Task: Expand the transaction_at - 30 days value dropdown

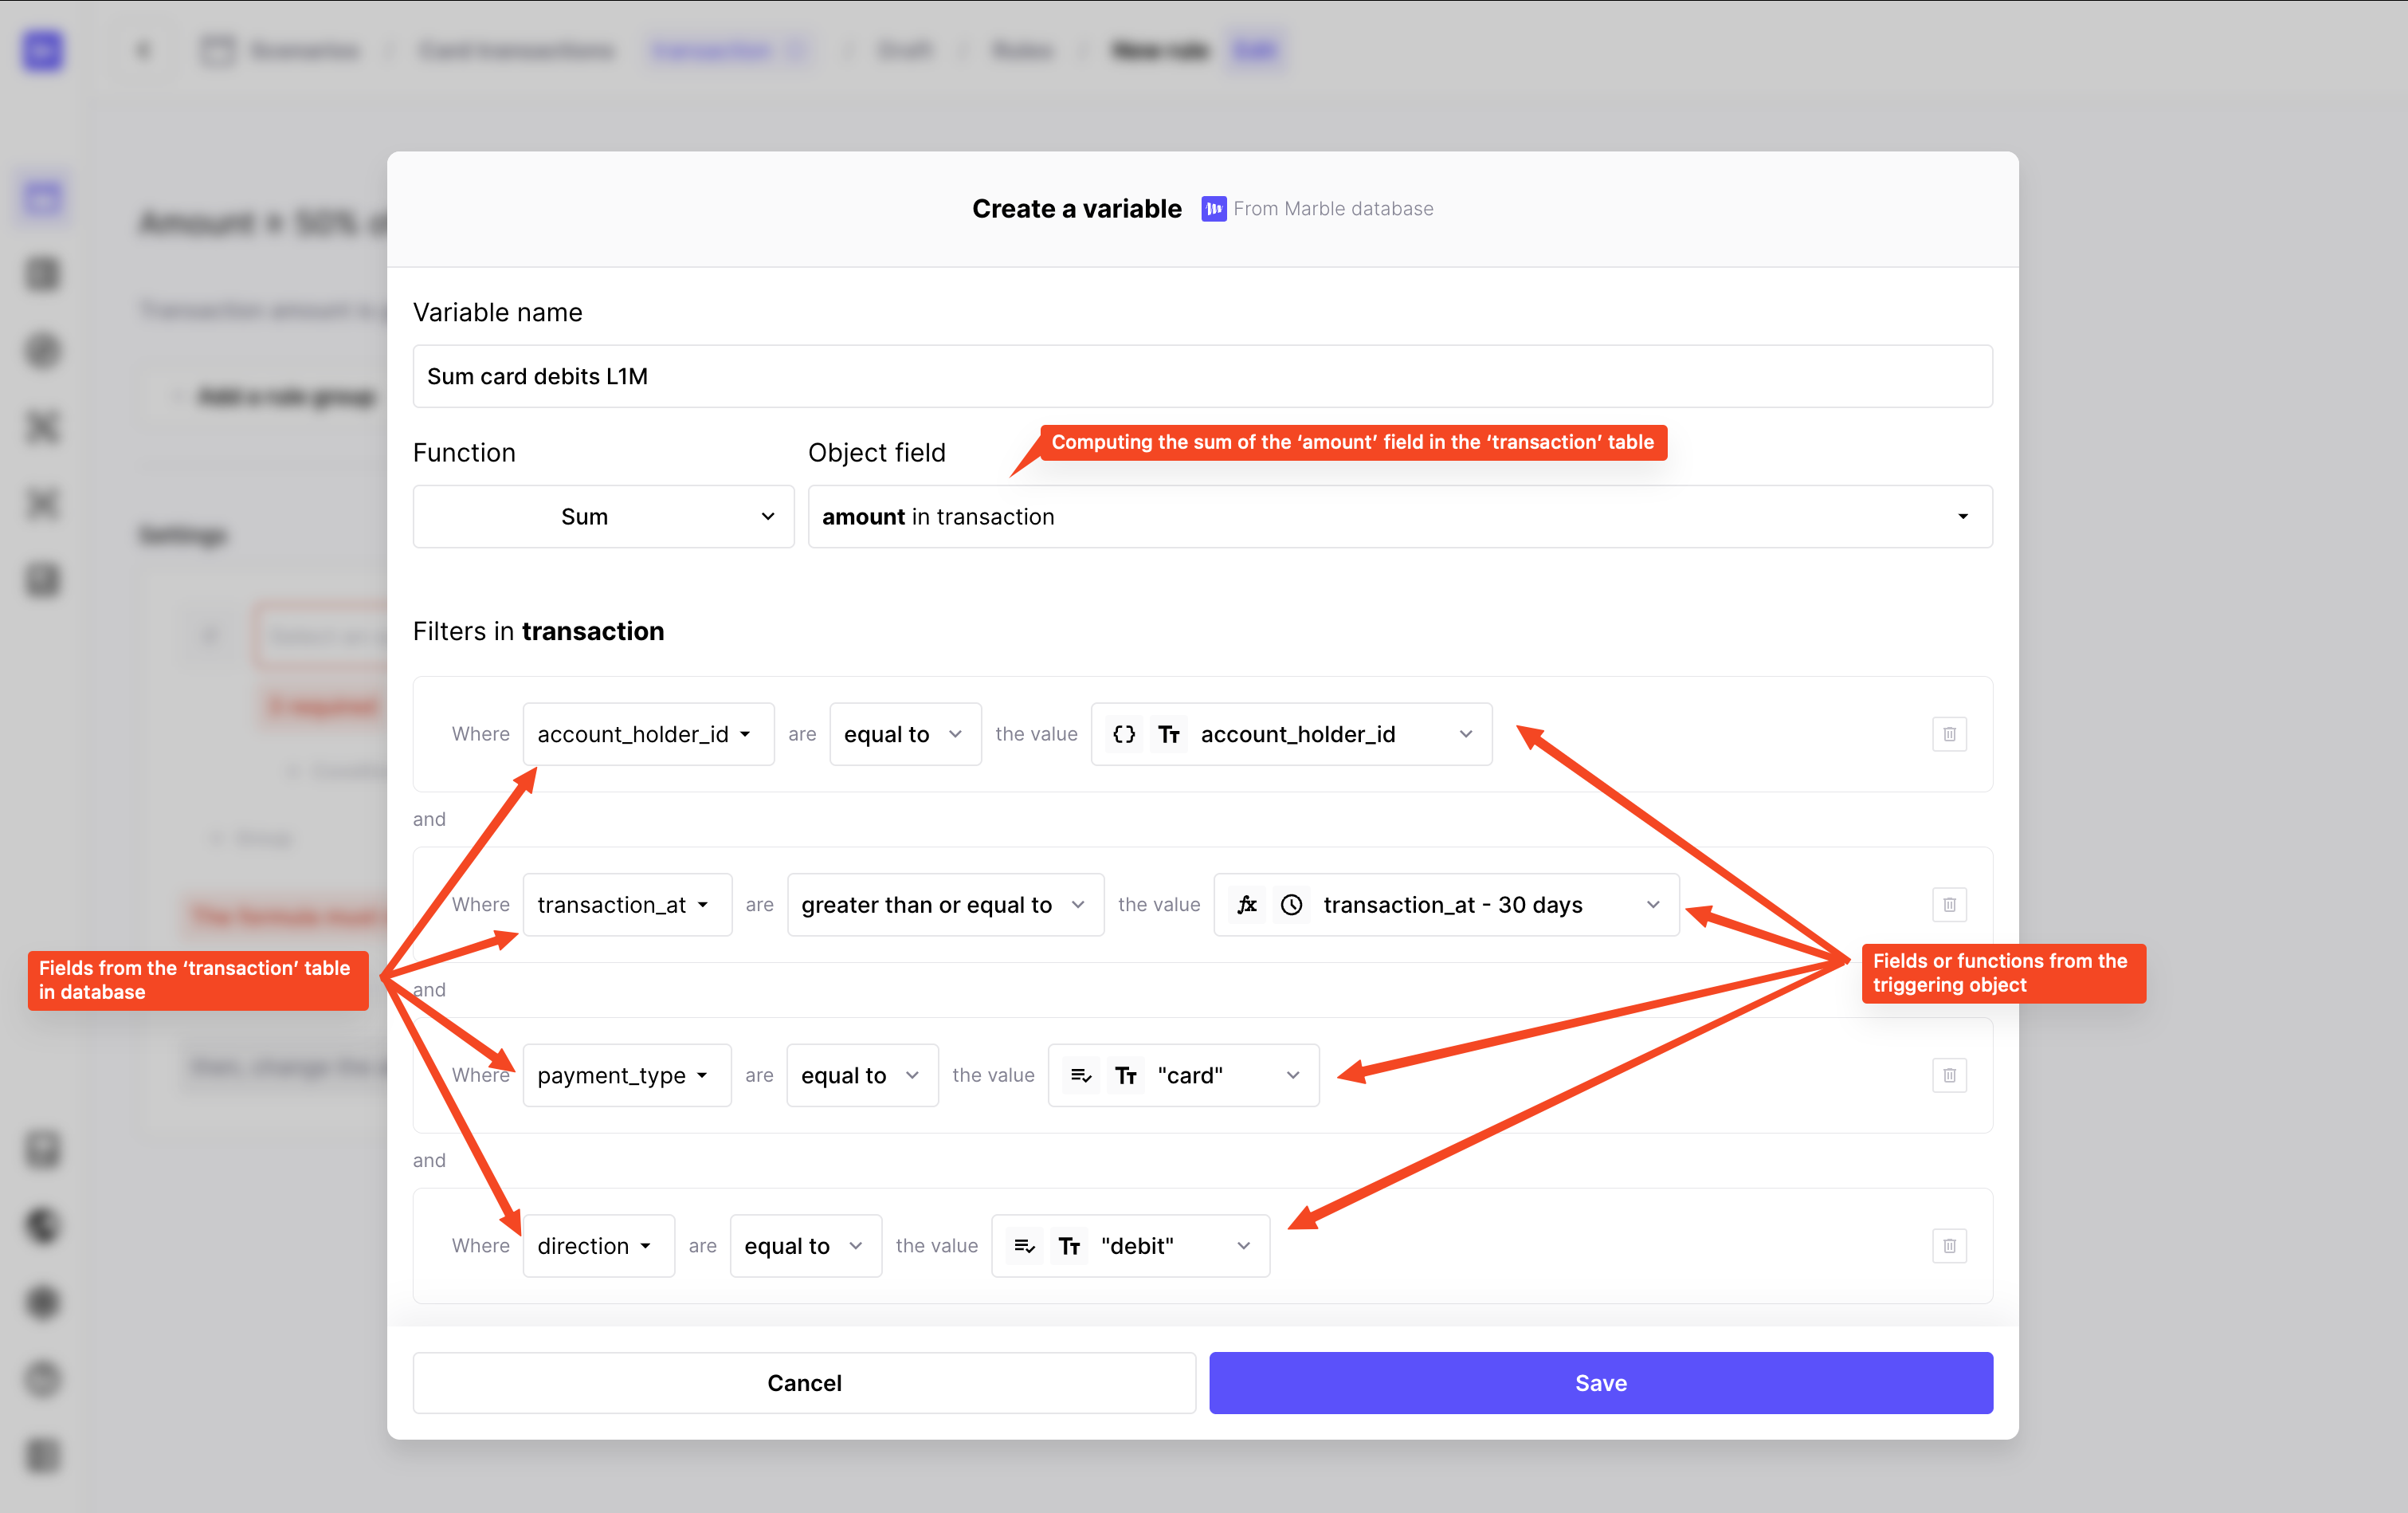Action: tap(1652, 905)
